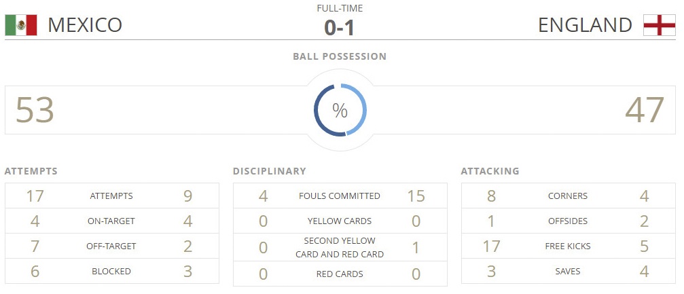Click the OFF-TARGET stat row label

(111, 246)
